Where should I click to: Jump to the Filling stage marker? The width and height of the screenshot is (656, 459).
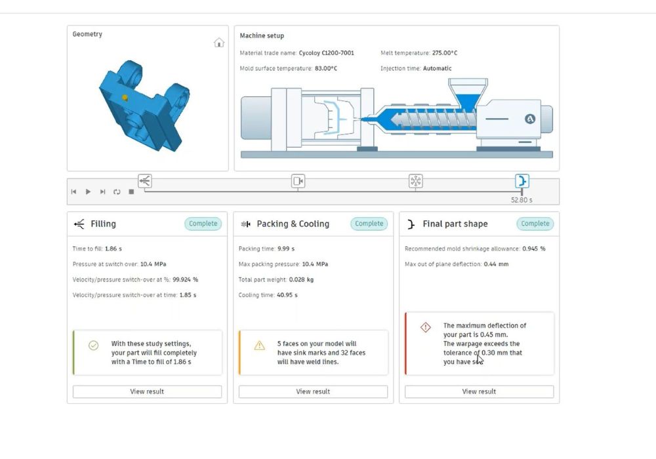point(145,181)
